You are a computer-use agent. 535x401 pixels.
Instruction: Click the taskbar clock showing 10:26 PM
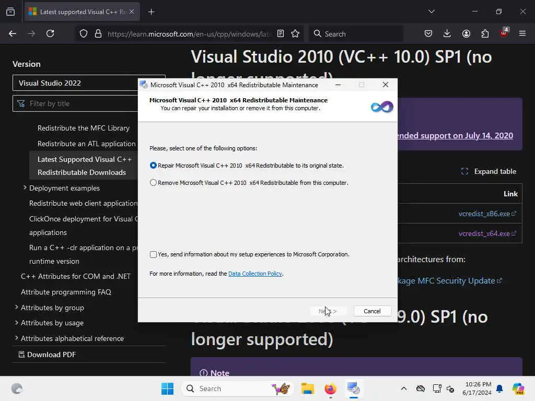coord(476,388)
